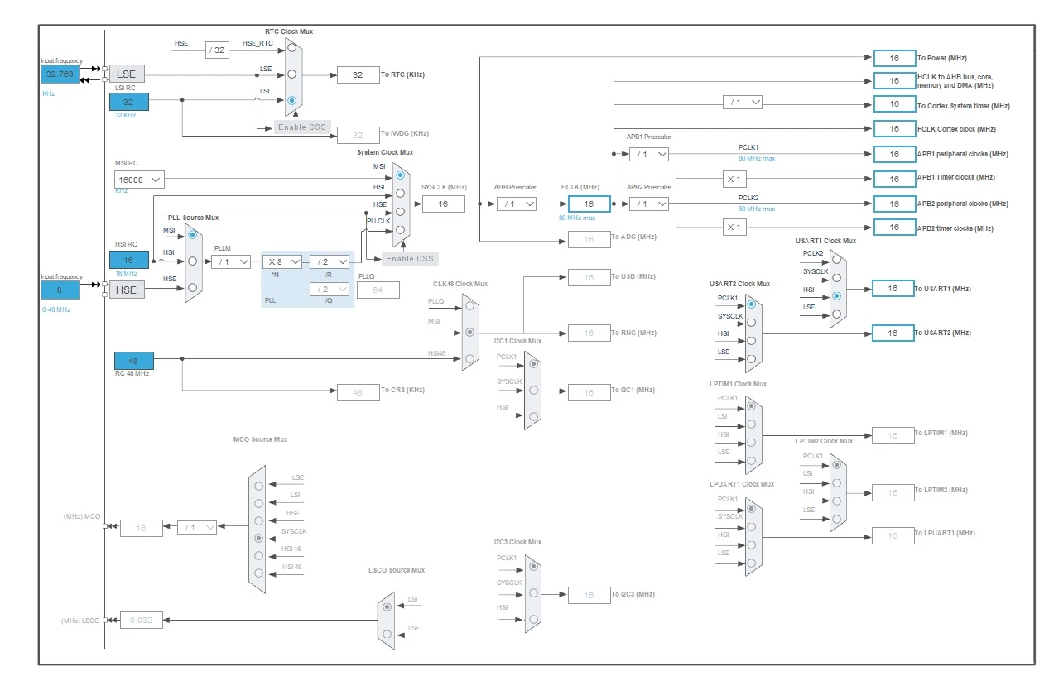Click the APB1 peripheral clocks output value

894,154
